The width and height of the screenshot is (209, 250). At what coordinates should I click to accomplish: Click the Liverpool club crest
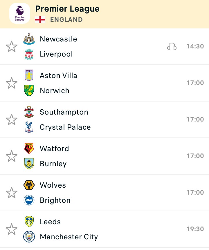[29, 54]
